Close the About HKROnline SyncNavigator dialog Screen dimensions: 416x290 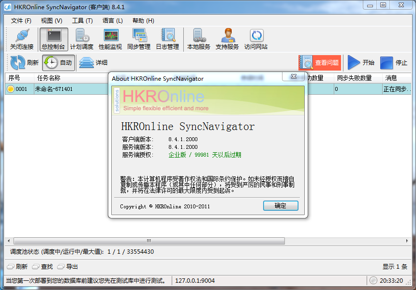[294, 77]
